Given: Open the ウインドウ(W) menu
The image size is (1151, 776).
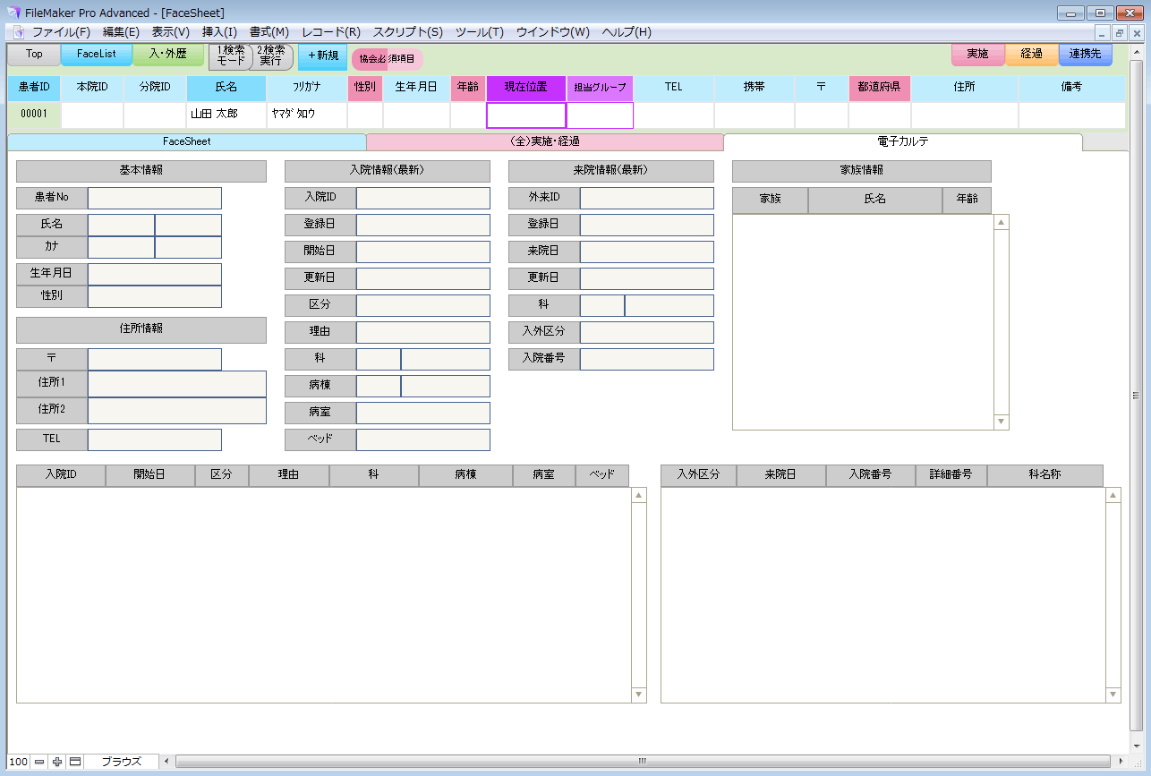Looking at the screenshot, I should (553, 32).
